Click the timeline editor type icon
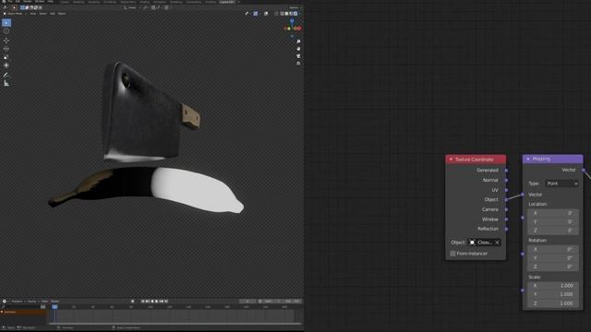 point(5,302)
